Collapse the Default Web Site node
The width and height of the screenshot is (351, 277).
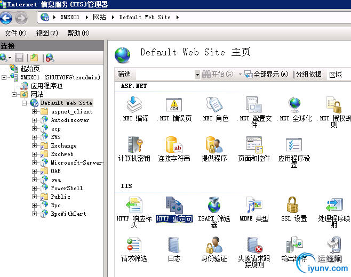(24, 103)
